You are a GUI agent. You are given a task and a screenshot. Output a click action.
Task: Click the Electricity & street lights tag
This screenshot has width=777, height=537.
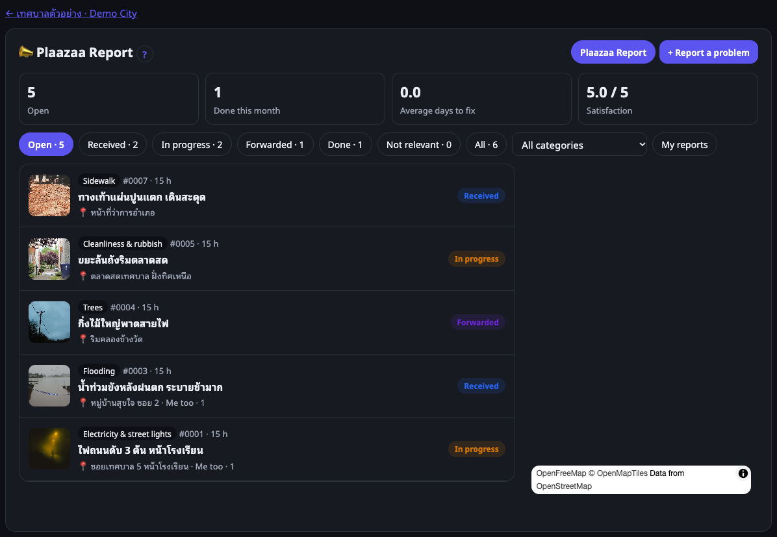(127, 434)
